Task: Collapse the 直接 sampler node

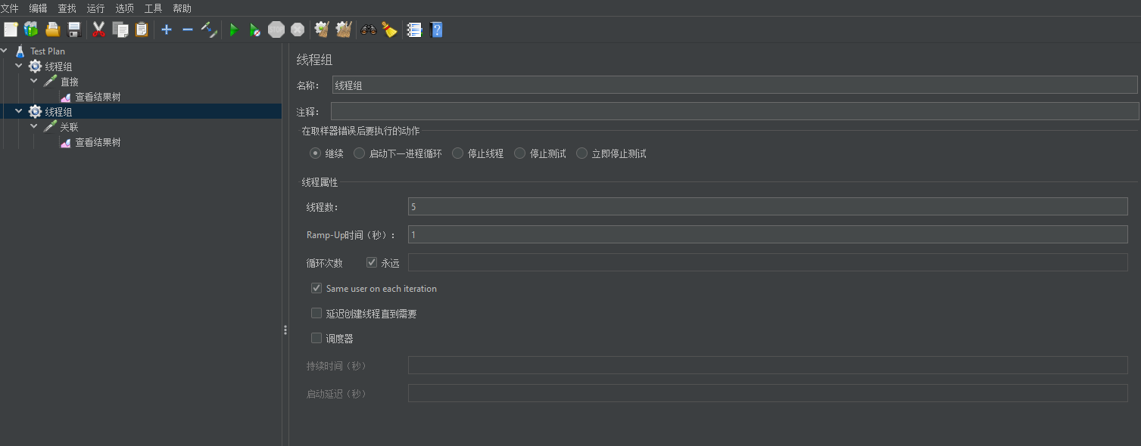Action: tap(34, 81)
